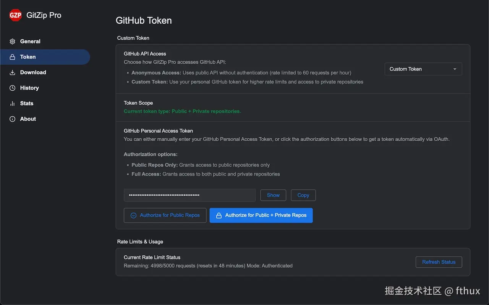Click the Custom Token section label
Viewport: 489px width, 305px height.
point(133,38)
